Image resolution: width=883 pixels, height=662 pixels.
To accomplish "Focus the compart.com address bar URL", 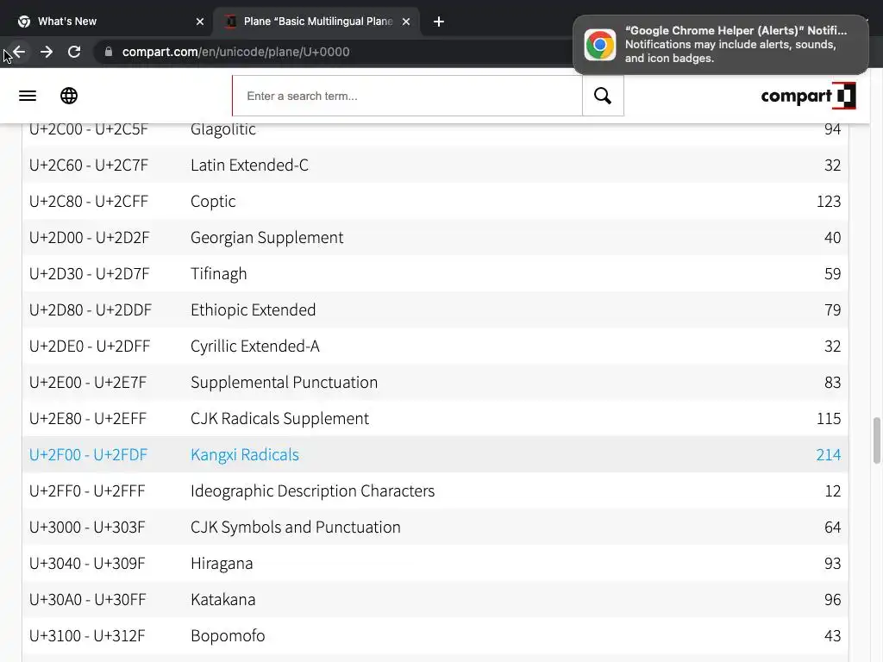I will [236, 52].
